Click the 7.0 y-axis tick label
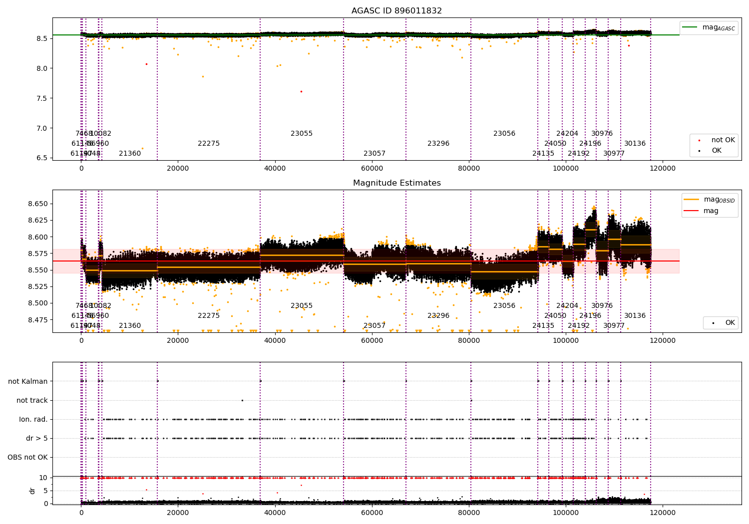The image size is (749, 524). [x=42, y=128]
